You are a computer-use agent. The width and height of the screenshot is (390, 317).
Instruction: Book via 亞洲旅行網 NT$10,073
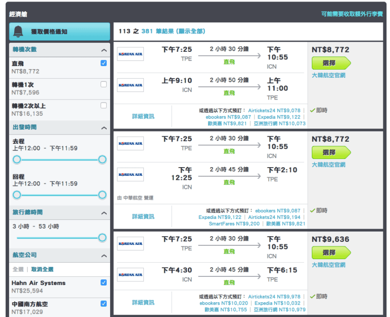point(280,123)
